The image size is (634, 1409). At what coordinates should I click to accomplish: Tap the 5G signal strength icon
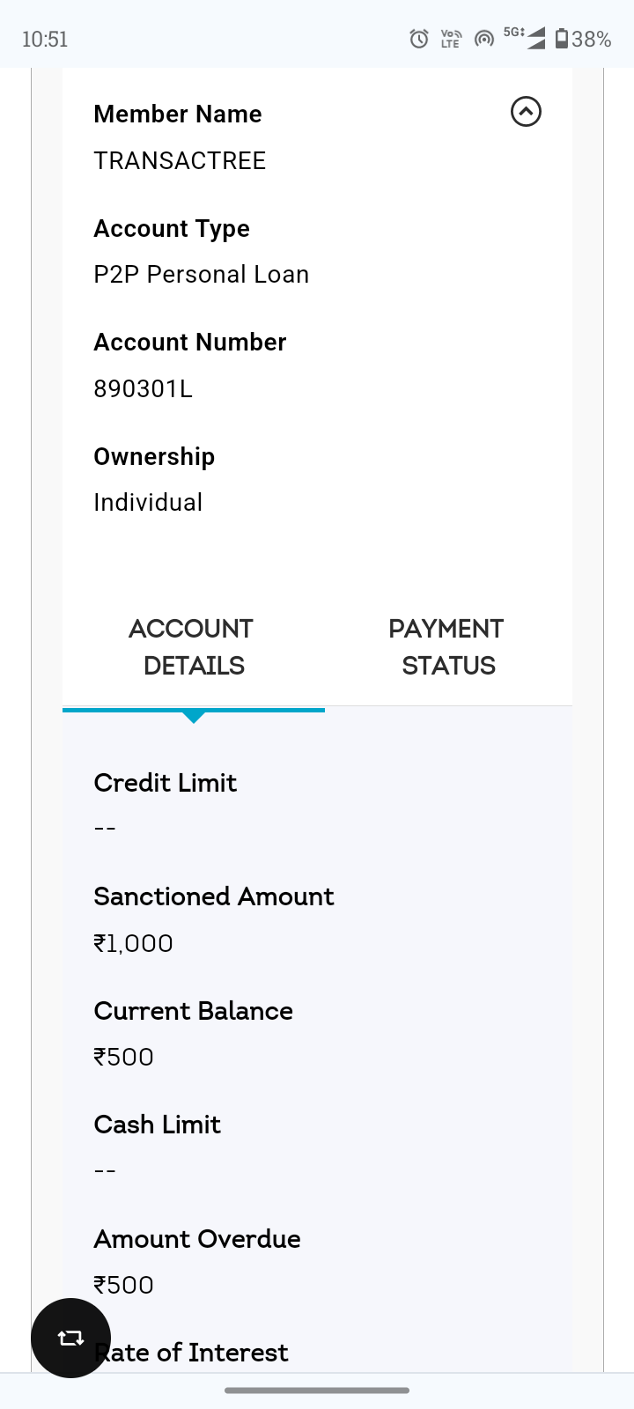point(527,38)
